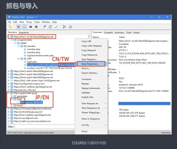Screen dimensions: 177x149
Task: Switch to the Contents tab
Action: (108, 33)
